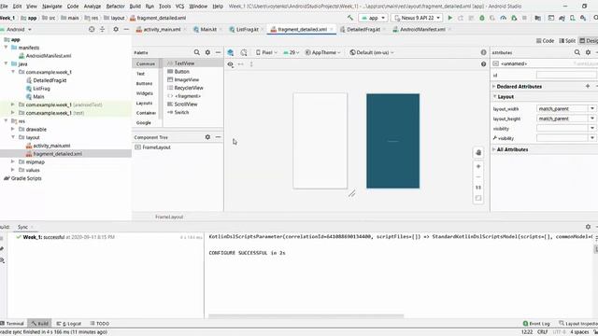Hide the Project panel
The image size is (598, 336).
(126, 29)
